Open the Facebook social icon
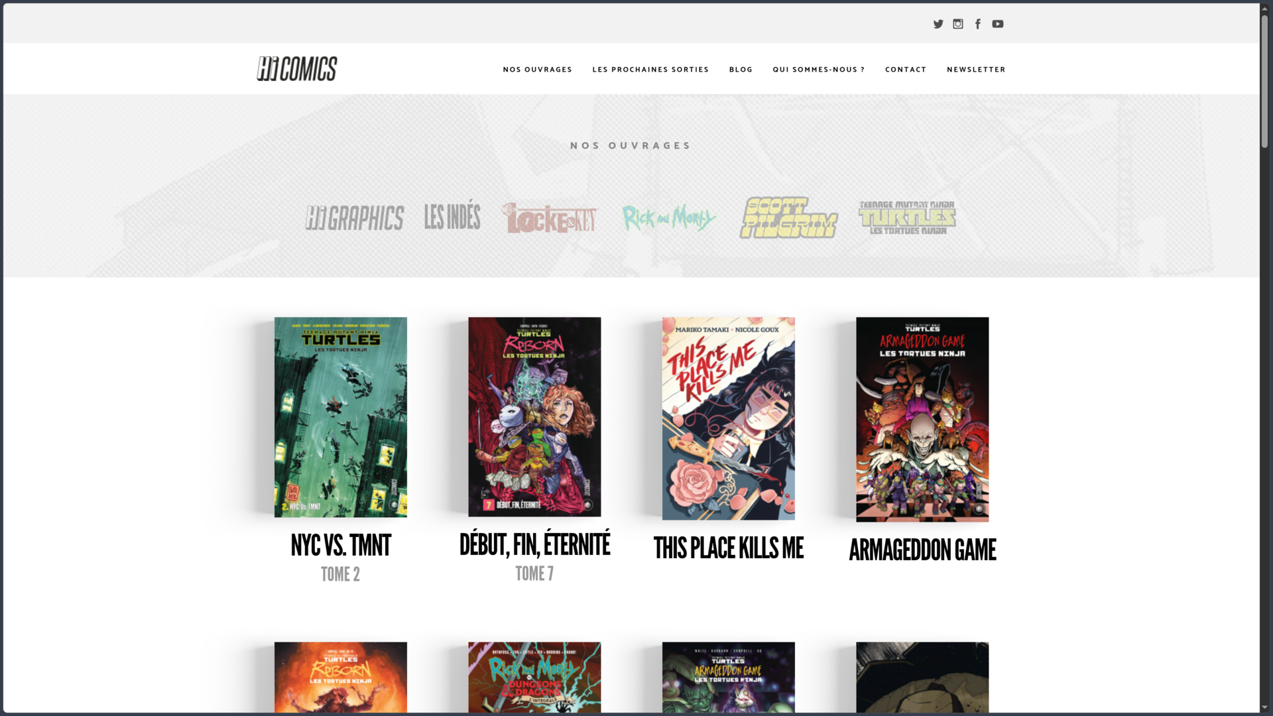The width and height of the screenshot is (1273, 716). tap(978, 24)
